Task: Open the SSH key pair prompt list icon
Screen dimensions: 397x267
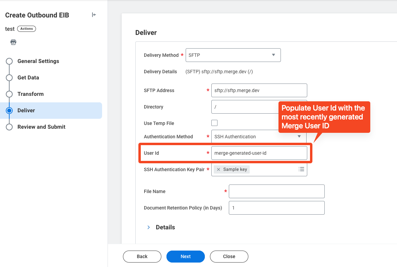Action: click(301, 169)
